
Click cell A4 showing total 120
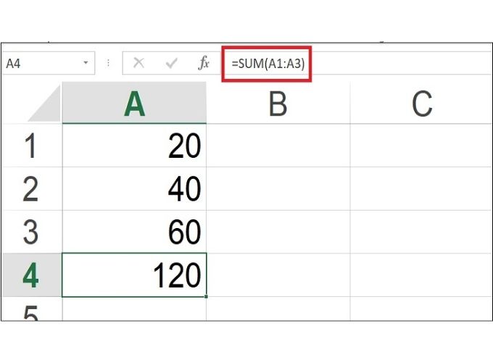tap(134, 275)
